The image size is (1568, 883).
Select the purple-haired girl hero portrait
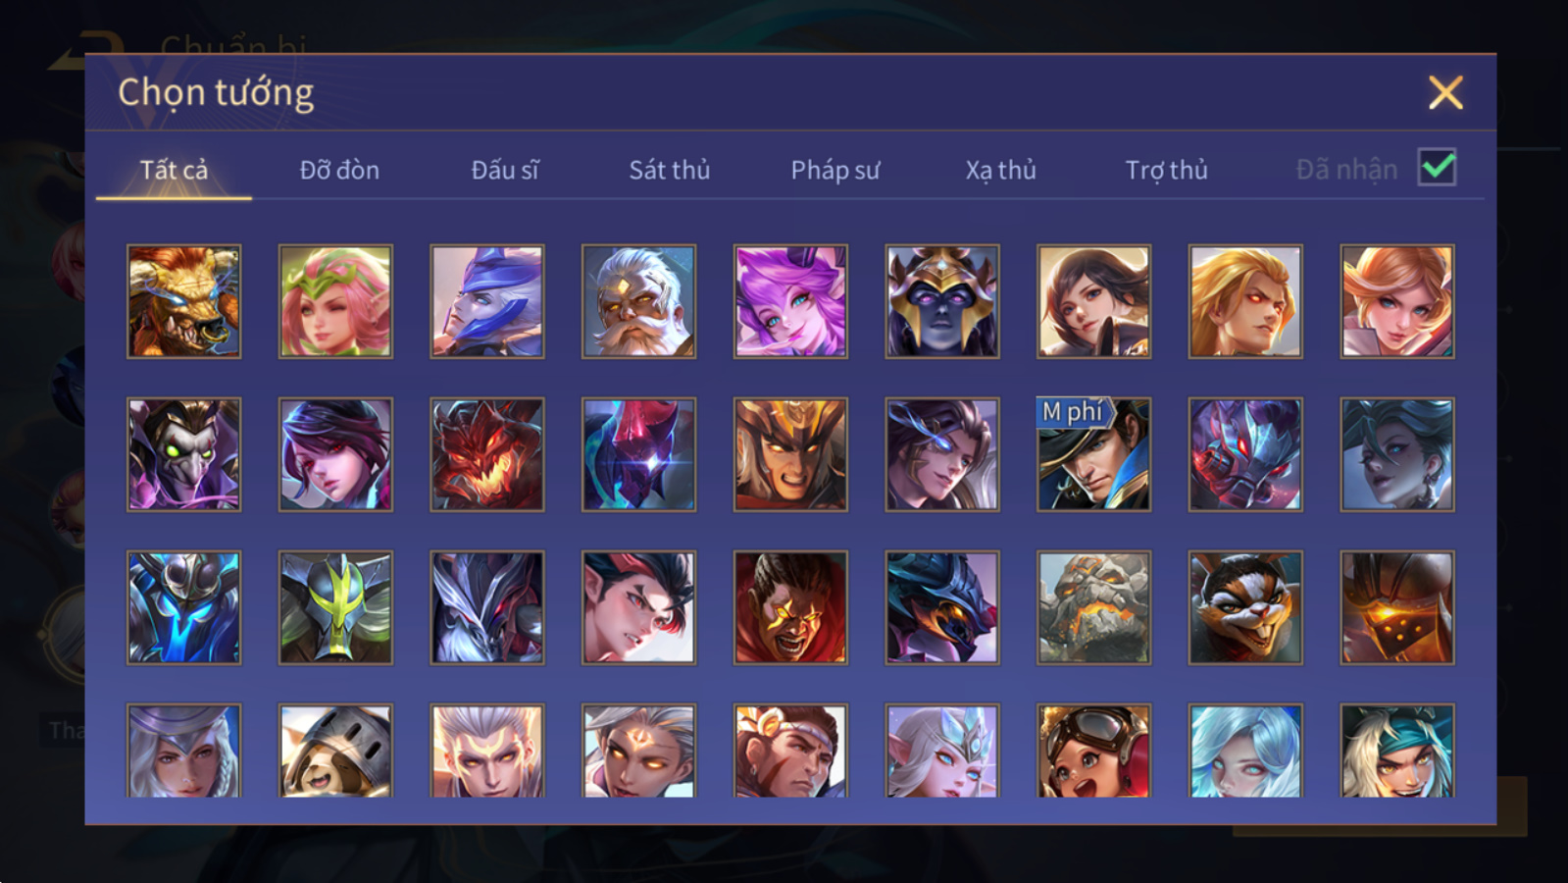point(790,301)
